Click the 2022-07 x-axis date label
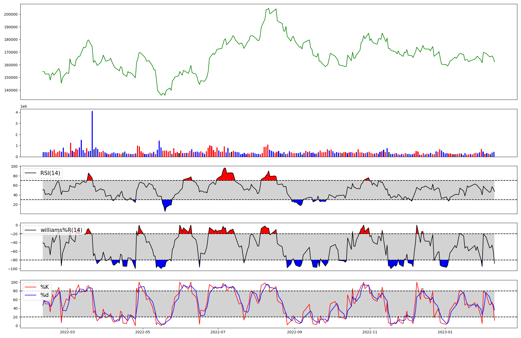Viewport: 521px width, 338px height. 218,332
